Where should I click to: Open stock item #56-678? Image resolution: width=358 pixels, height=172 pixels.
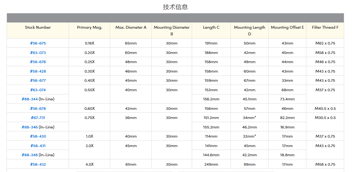pyautogui.click(x=38, y=109)
